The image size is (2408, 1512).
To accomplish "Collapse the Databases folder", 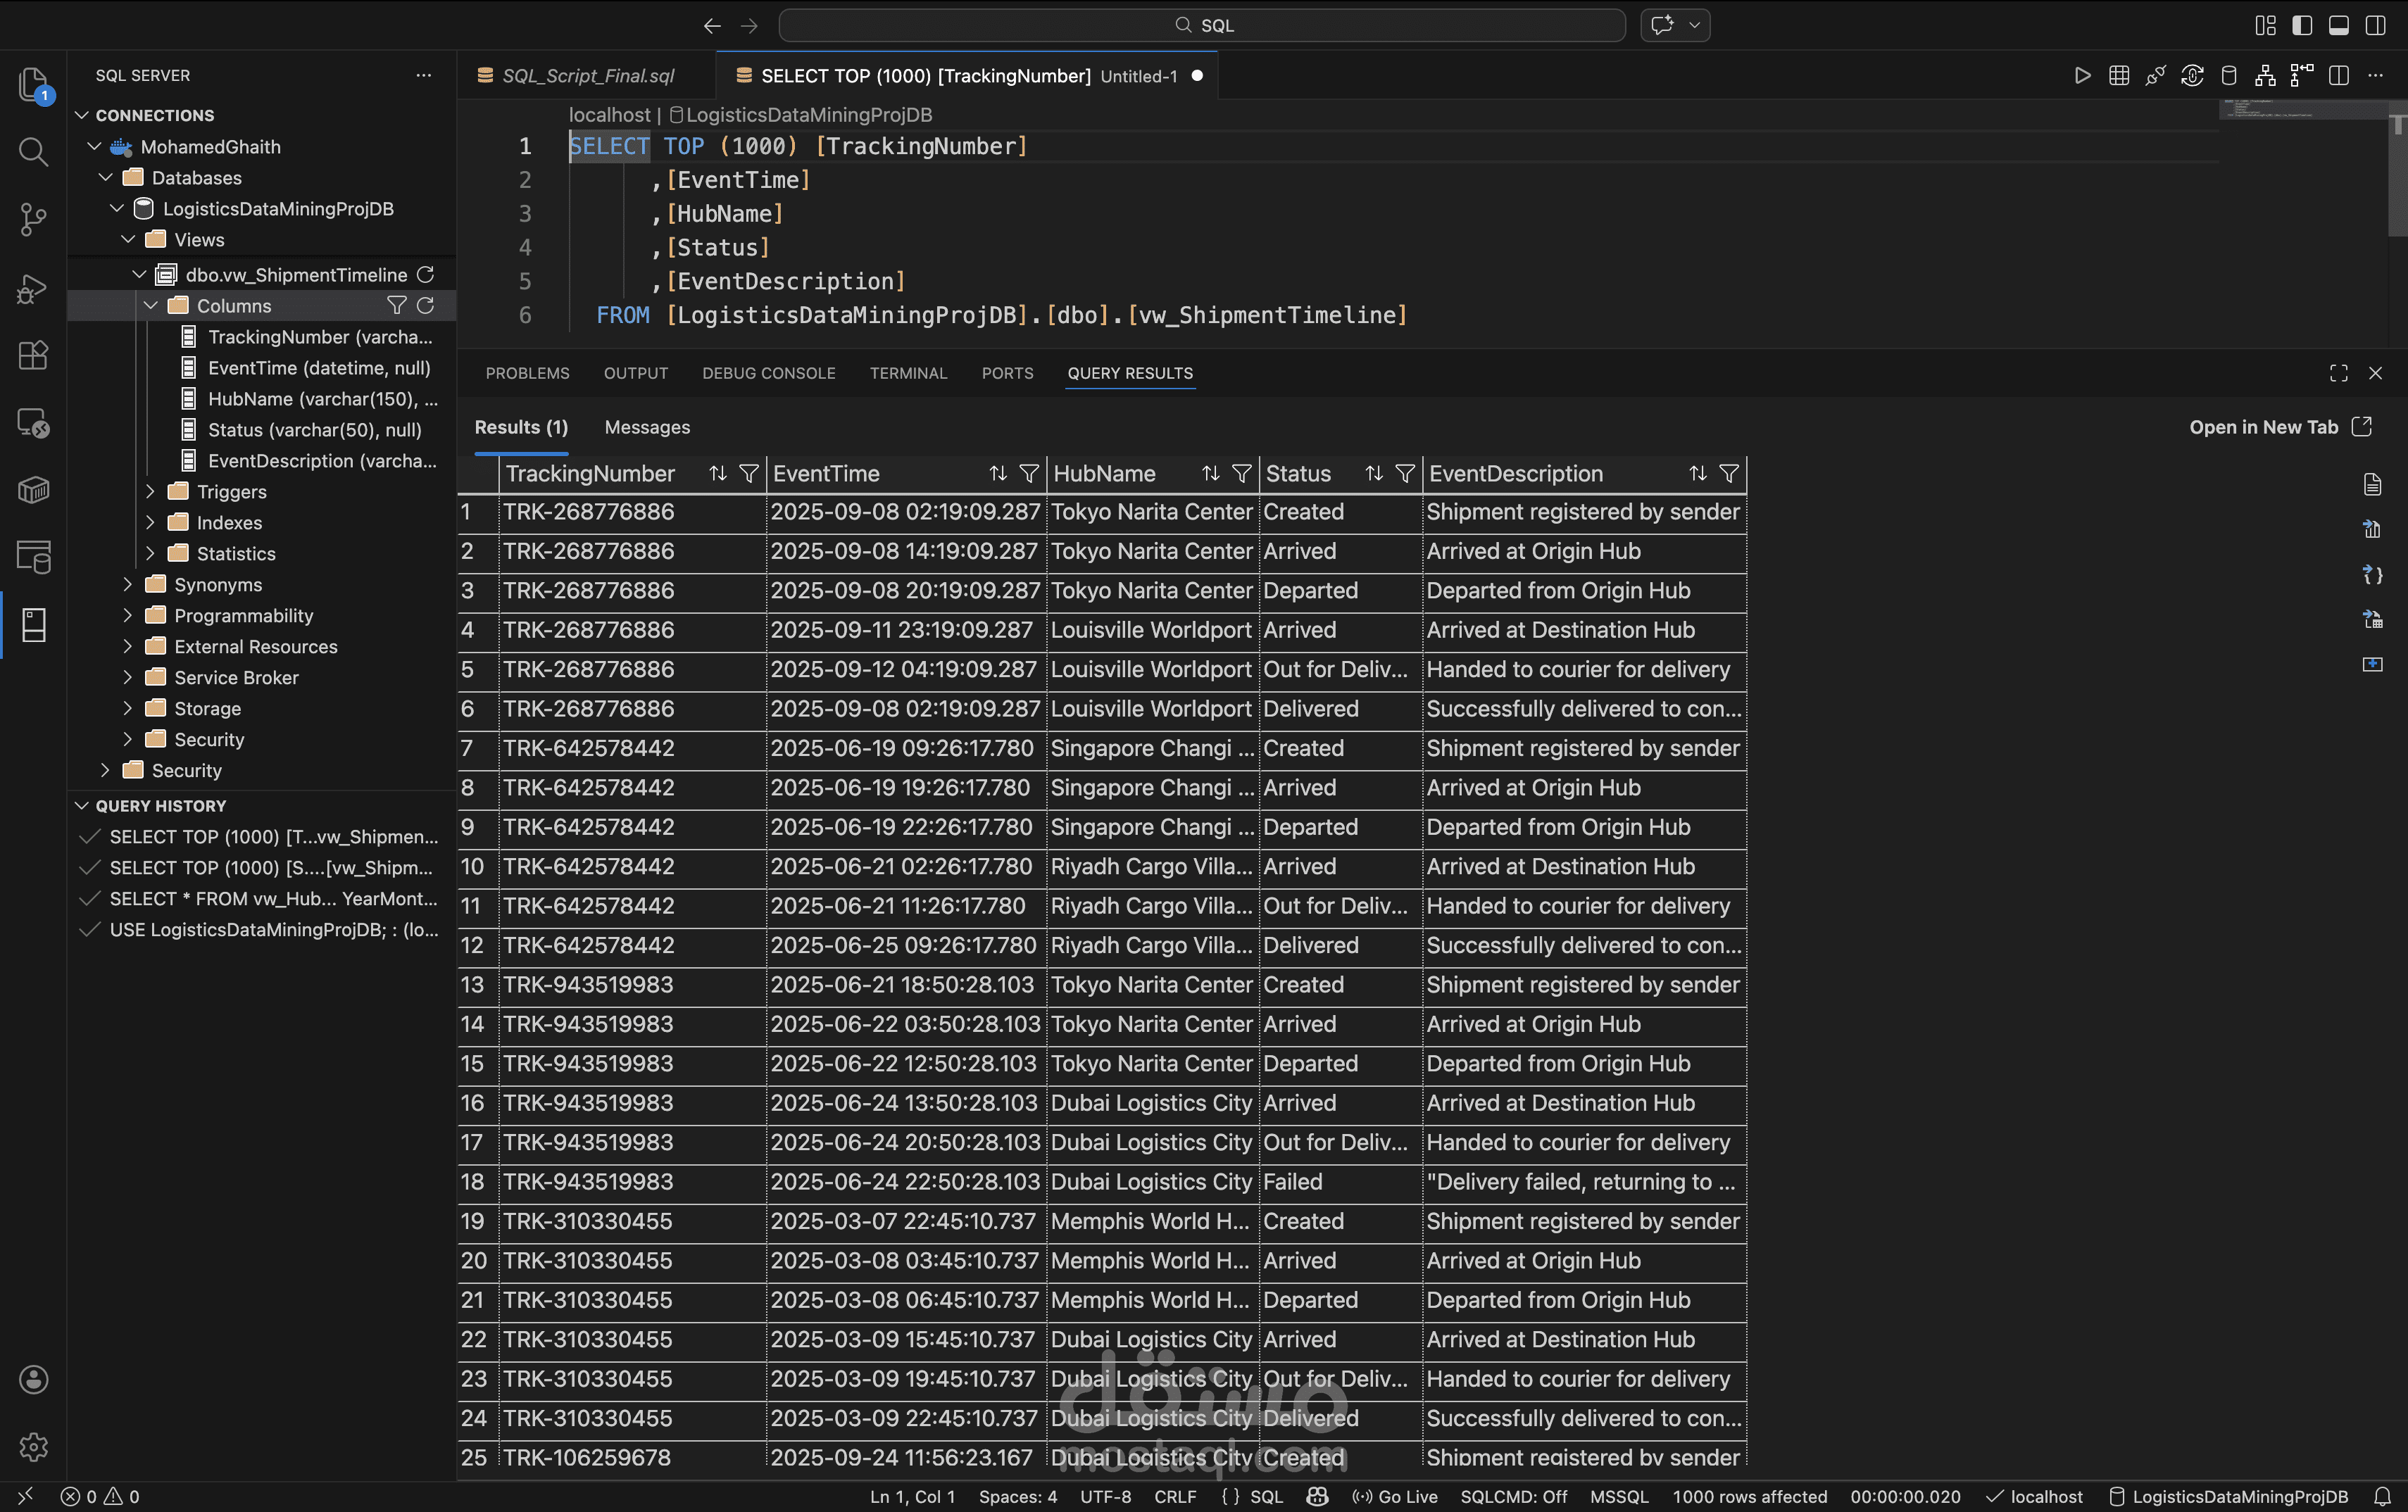I will (x=105, y=178).
